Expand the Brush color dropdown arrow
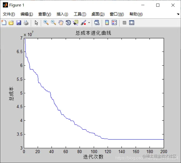181x163 pixels. pyautogui.click(x=89, y=23)
